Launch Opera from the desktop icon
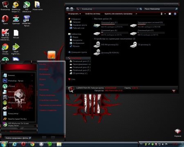The width and height of the screenshot is (184, 147). point(5,20)
